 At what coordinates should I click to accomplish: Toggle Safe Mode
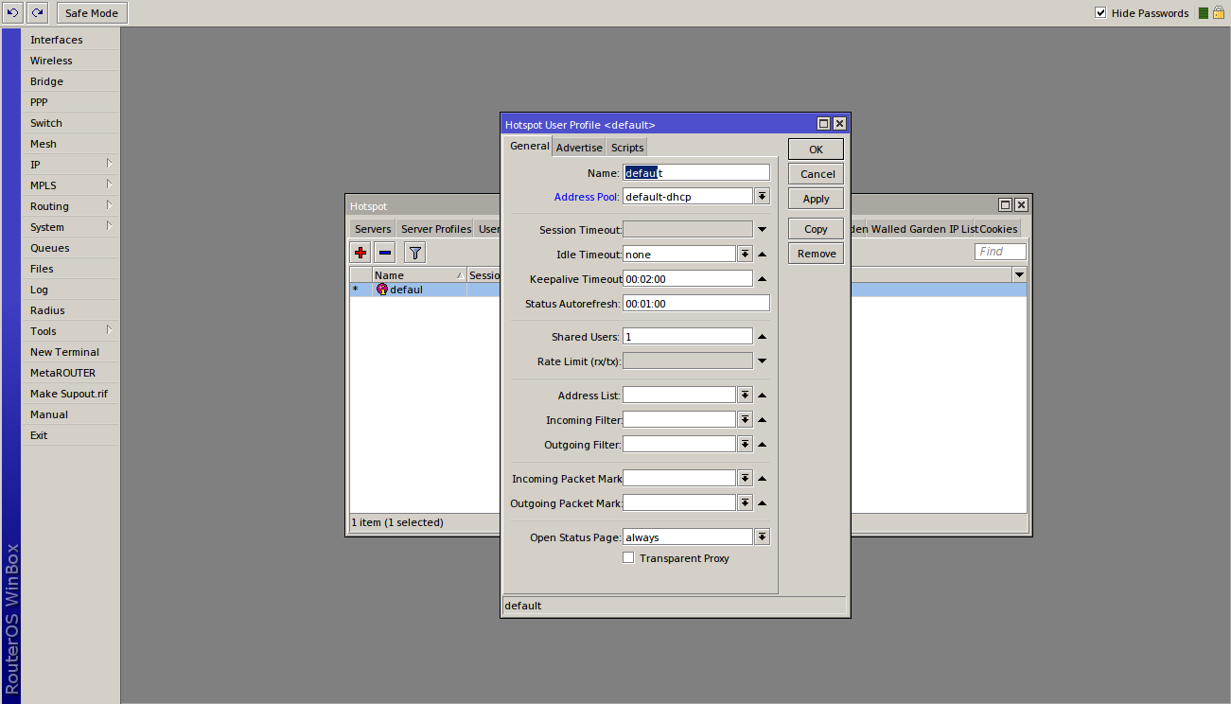coord(92,13)
